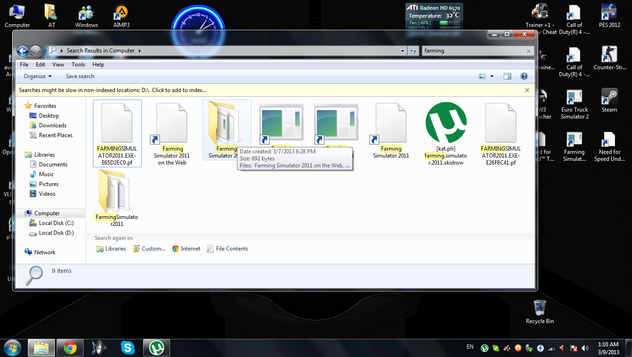Clear the 'farming' search with the X
This screenshot has width=632, height=357.
[528, 51]
